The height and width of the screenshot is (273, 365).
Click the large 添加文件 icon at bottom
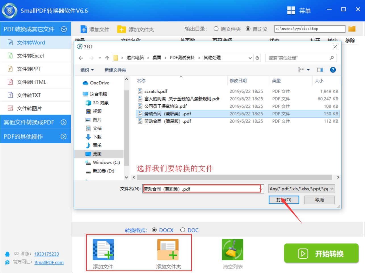click(x=103, y=249)
